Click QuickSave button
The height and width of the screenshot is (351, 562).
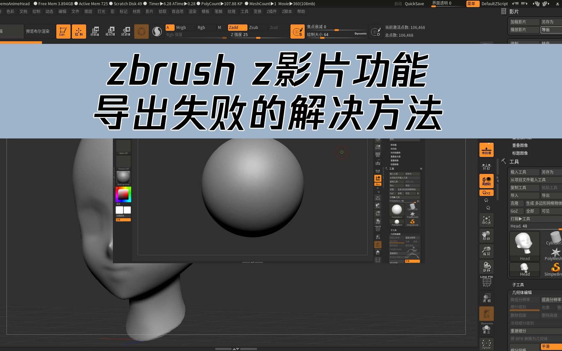click(x=414, y=4)
